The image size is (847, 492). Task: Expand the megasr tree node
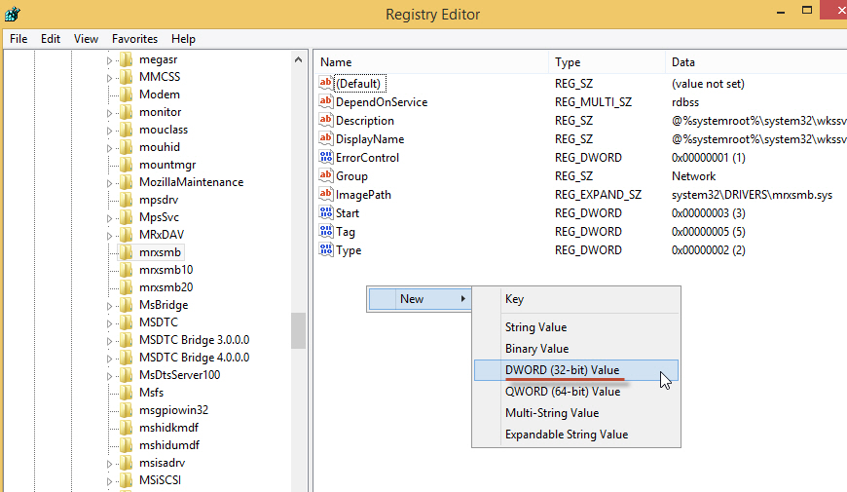pyautogui.click(x=109, y=59)
